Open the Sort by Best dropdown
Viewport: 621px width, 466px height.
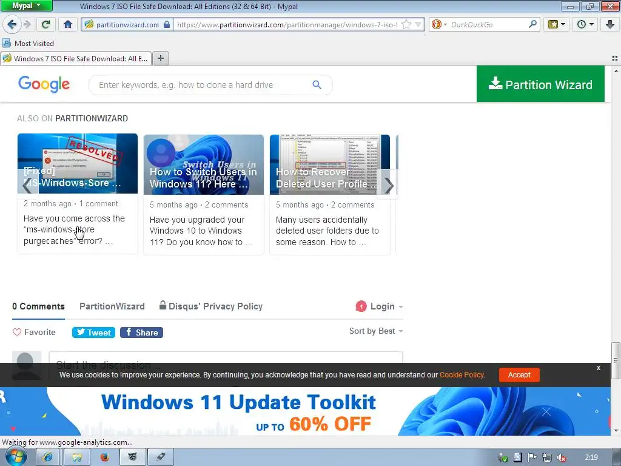point(376,331)
